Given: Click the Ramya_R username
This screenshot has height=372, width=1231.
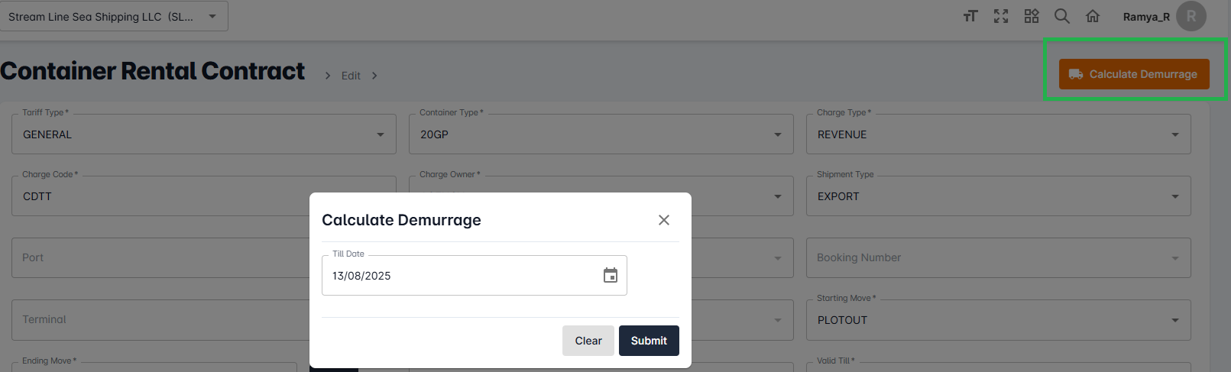Looking at the screenshot, I should coord(1146,17).
